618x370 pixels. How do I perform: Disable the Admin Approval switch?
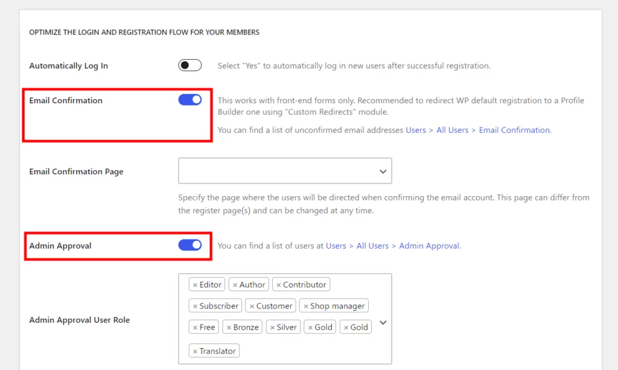[190, 245]
